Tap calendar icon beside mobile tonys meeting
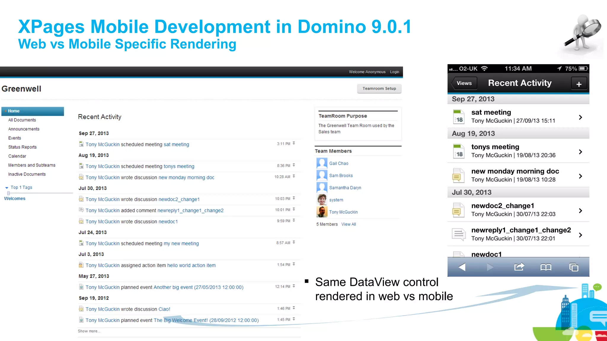Viewport: 607px width, 341px height. pyautogui.click(x=459, y=151)
